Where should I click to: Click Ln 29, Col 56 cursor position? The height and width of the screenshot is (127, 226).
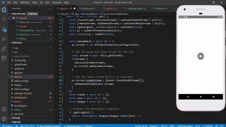141,126
